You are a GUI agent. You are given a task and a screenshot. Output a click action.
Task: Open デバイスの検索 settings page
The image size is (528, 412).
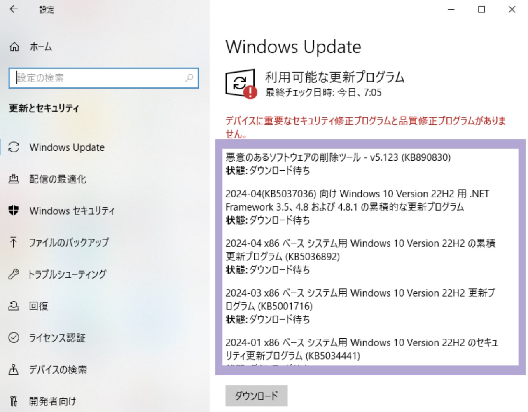coord(58,370)
